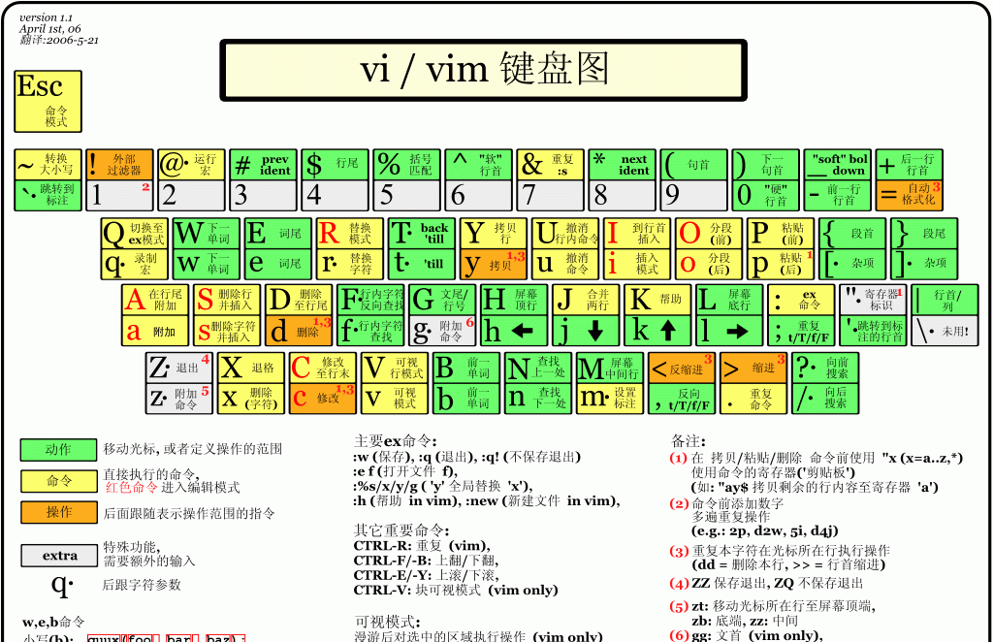Click the colon : ex命令 key

click(801, 300)
